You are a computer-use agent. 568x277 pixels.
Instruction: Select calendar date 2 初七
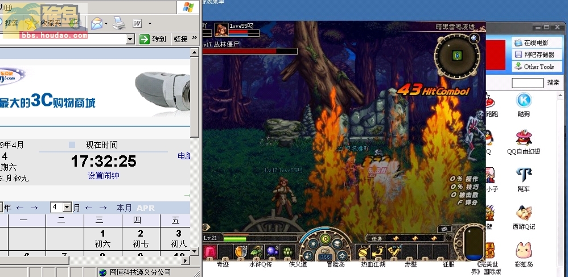[141, 238]
